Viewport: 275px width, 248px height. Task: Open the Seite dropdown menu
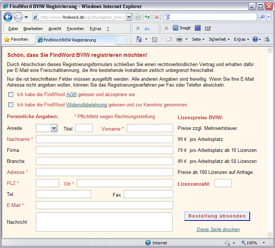tap(198, 39)
